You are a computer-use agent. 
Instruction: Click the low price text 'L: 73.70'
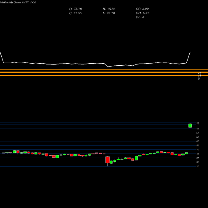point(109,13)
